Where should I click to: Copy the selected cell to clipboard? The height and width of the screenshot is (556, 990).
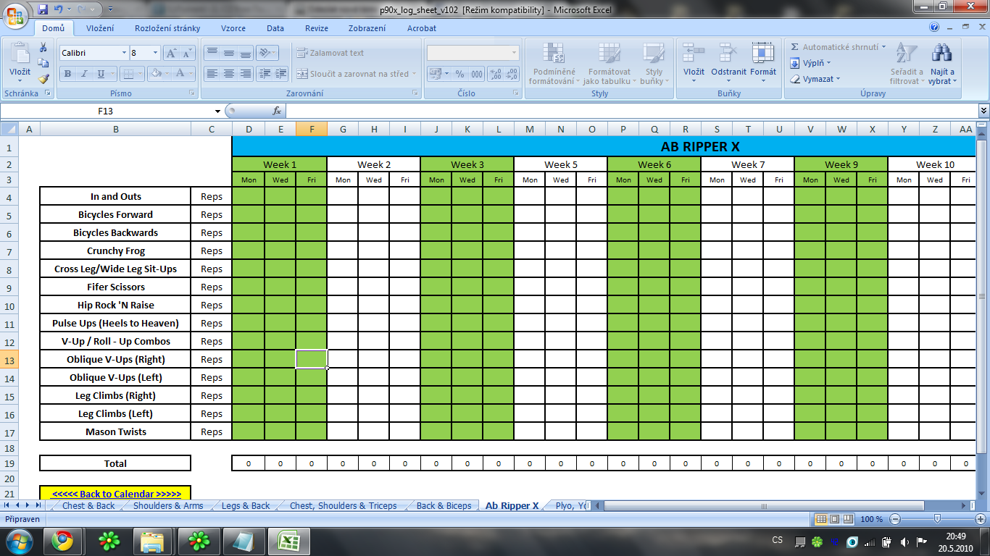click(x=43, y=63)
